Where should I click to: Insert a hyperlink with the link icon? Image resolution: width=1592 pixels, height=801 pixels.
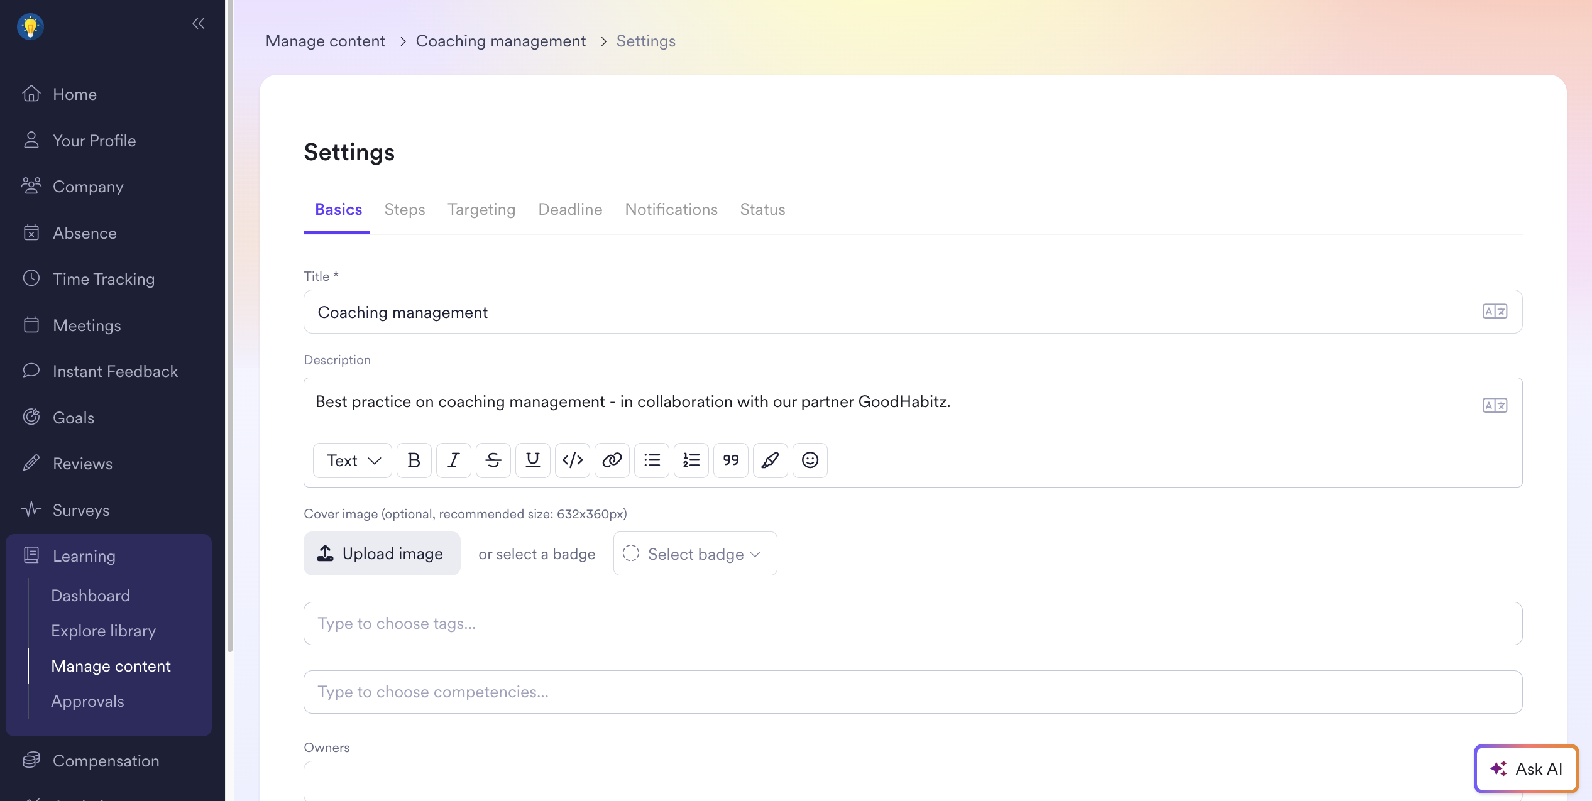tap(612, 460)
